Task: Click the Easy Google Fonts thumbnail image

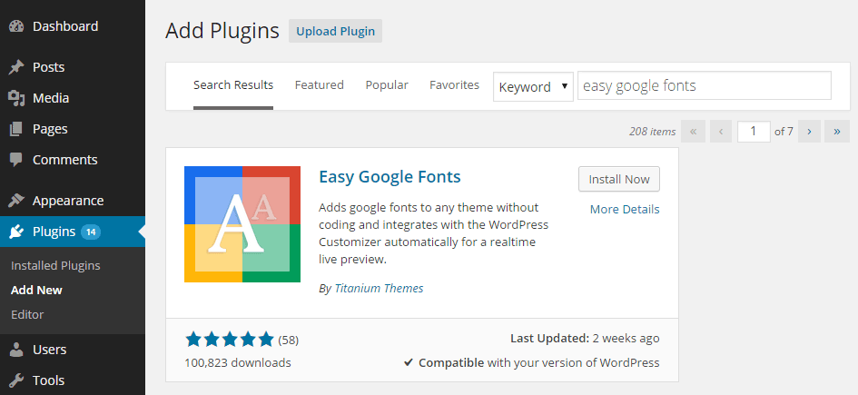Action: click(x=242, y=224)
